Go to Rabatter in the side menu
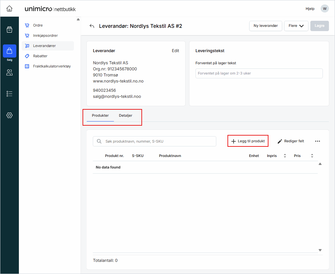The height and width of the screenshot is (274, 335). coord(40,56)
